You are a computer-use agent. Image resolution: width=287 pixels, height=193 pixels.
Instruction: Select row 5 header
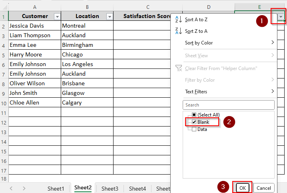tap(4, 55)
